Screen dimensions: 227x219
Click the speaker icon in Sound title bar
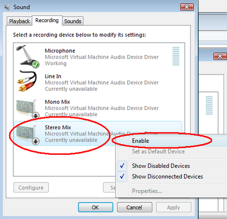(x=7, y=7)
